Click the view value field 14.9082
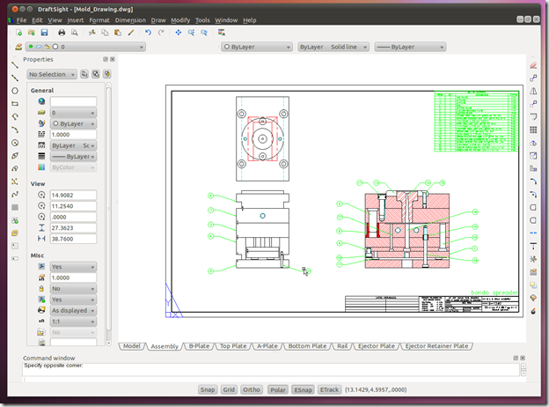Image resolution: width=549 pixels, height=407 pixels. 73,196
